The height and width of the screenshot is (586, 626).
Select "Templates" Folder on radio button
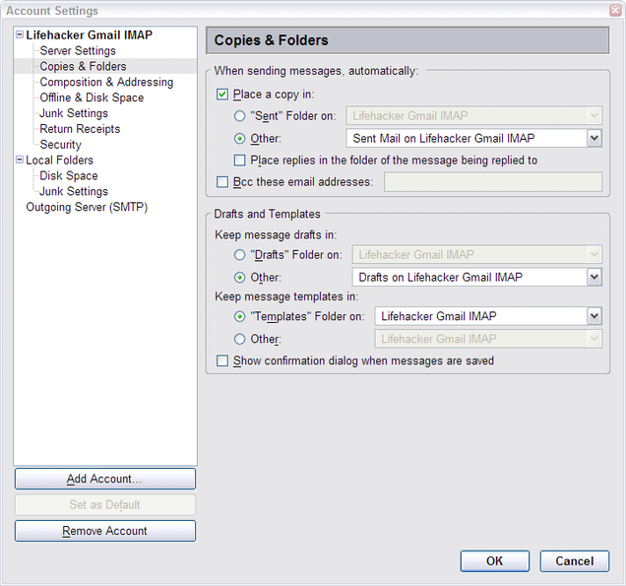(x=239, y=316)
